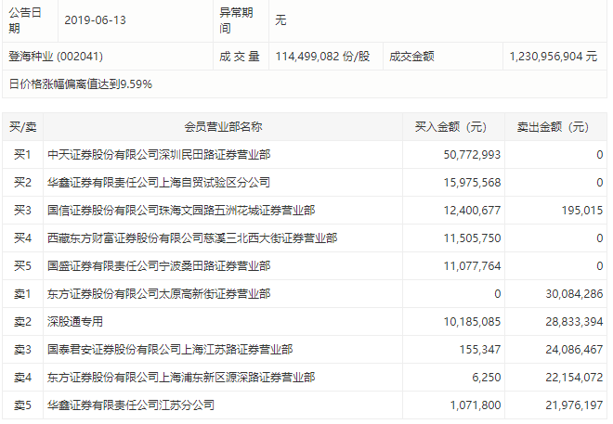
Task: Click the 买1 rank cell
Action: click(22, 155)
